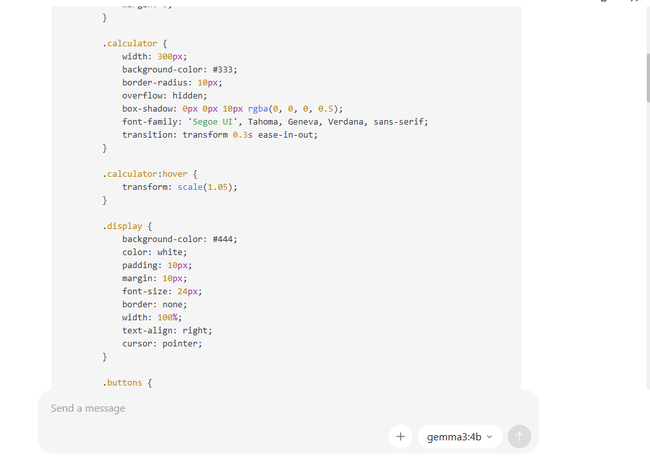
Task: Click the font-family declaration line
Action: pyautogui.click(x=275, y=122)
